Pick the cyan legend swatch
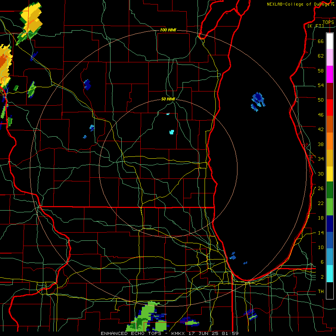 tap(330, 274)
